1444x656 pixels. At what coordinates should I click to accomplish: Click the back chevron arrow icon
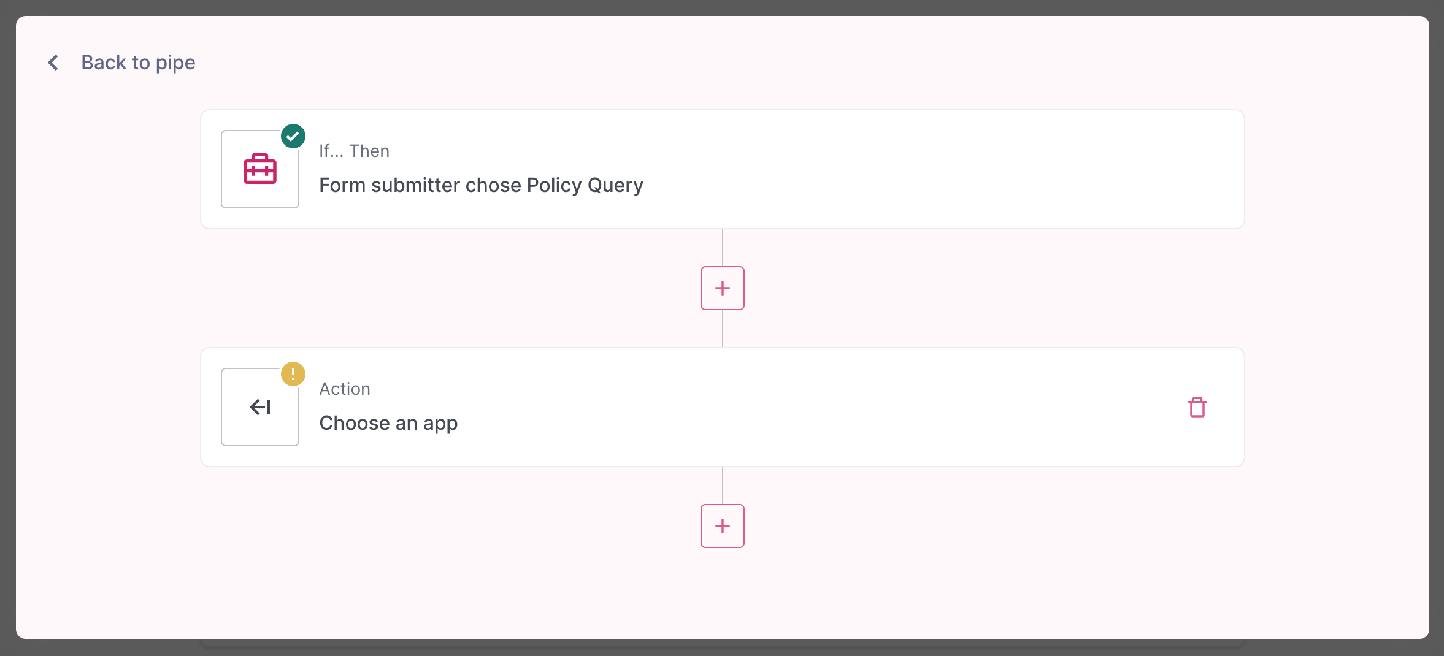tap(53, 63)
